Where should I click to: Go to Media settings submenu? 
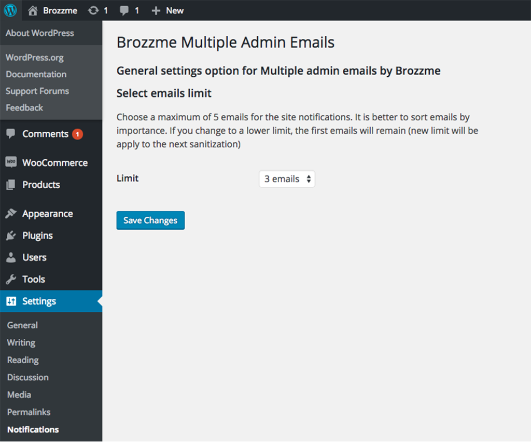[19, 395]
